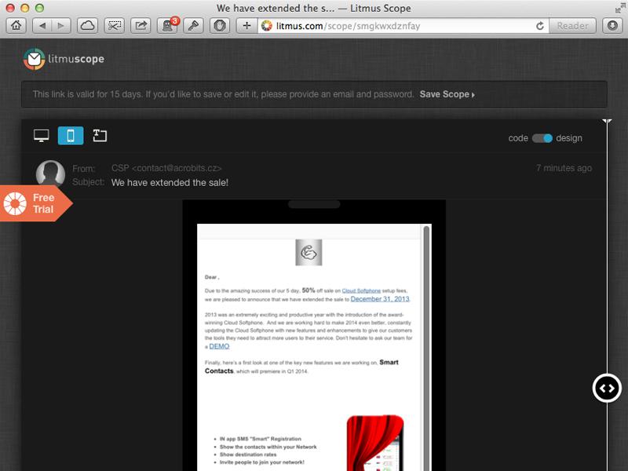628x471 pixels.
Task: Click the DEMO link in email
Action: (219, 346)
